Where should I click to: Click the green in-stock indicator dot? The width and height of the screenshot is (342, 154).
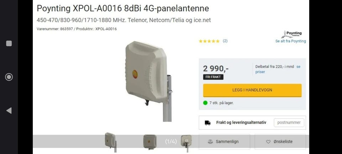(x=205, y=103)
